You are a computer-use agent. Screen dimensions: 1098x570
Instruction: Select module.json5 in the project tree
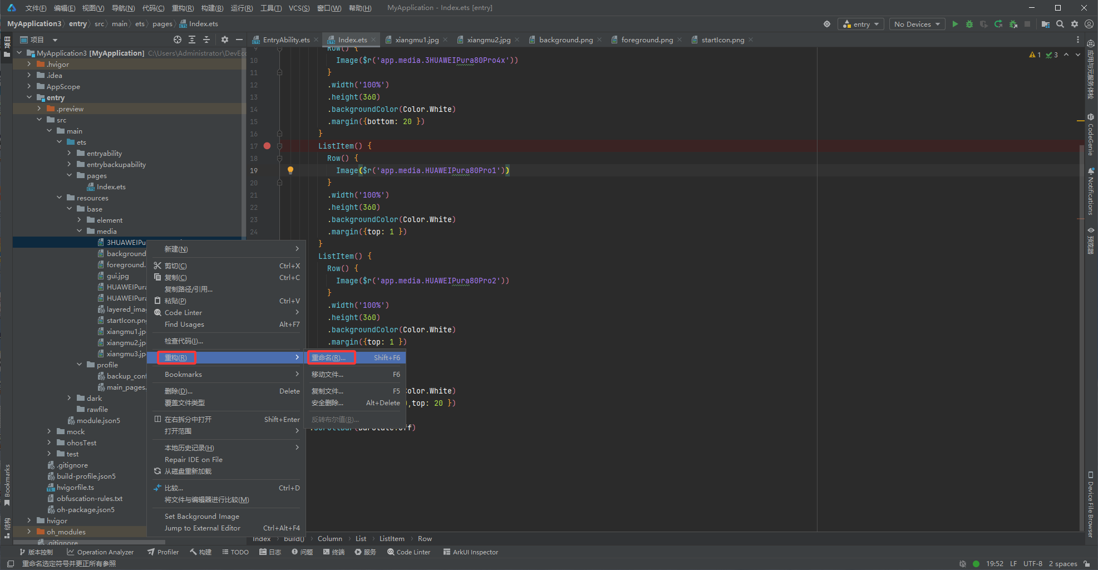93,420
